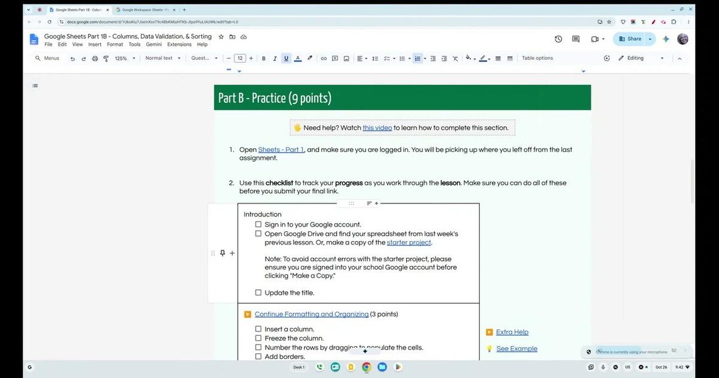
Task: Click the Share button
Action: 629,39
